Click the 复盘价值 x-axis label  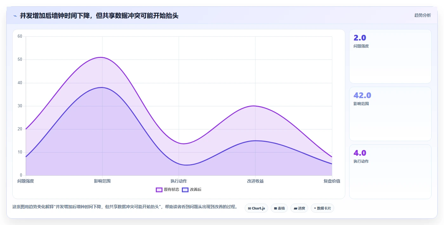point(332,181)
